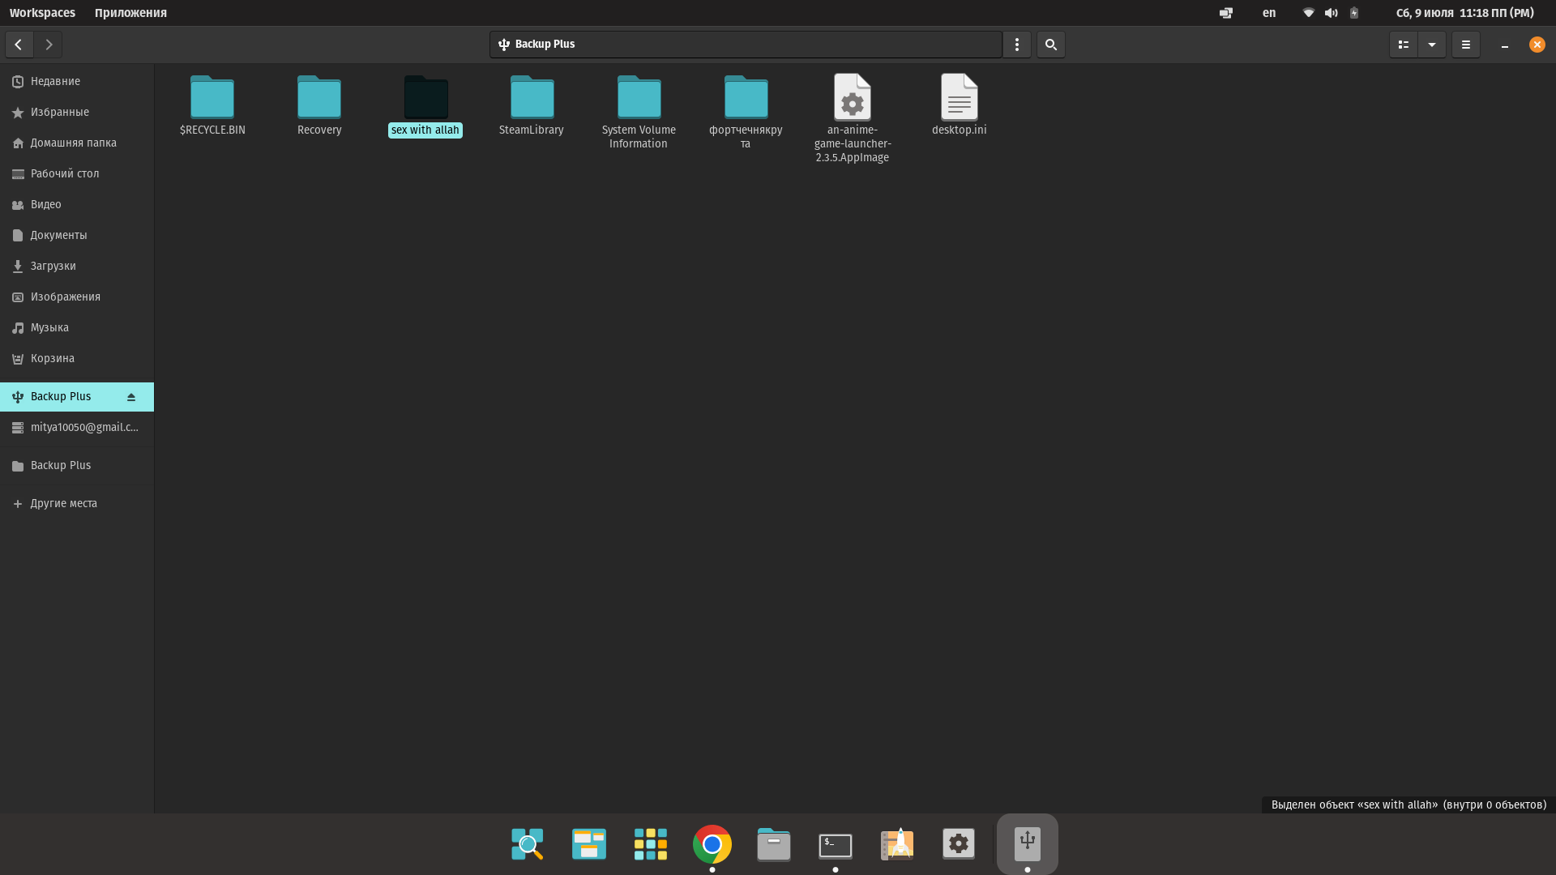Click the search icon in the toolbar
The image size is (1556, 875).
click(1050, 45)
